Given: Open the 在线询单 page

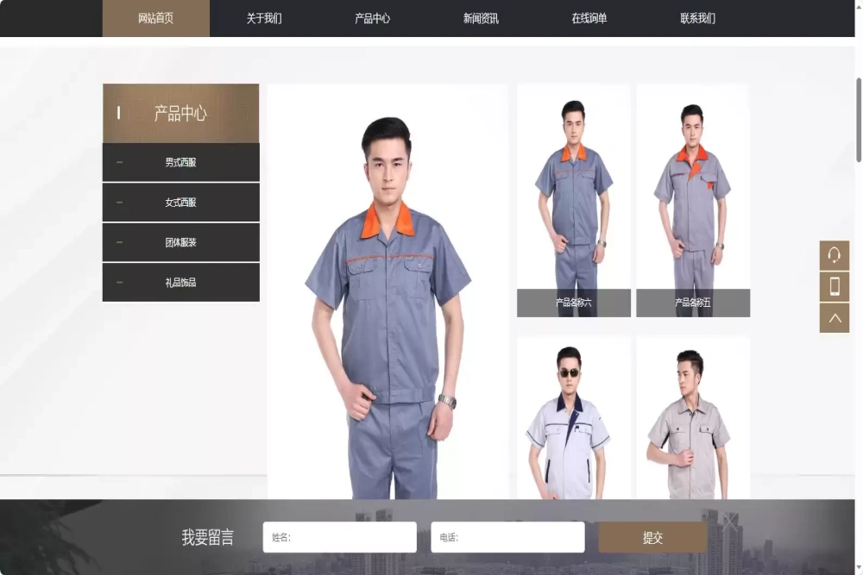Looking at the screenshot, I should (589, 18).
